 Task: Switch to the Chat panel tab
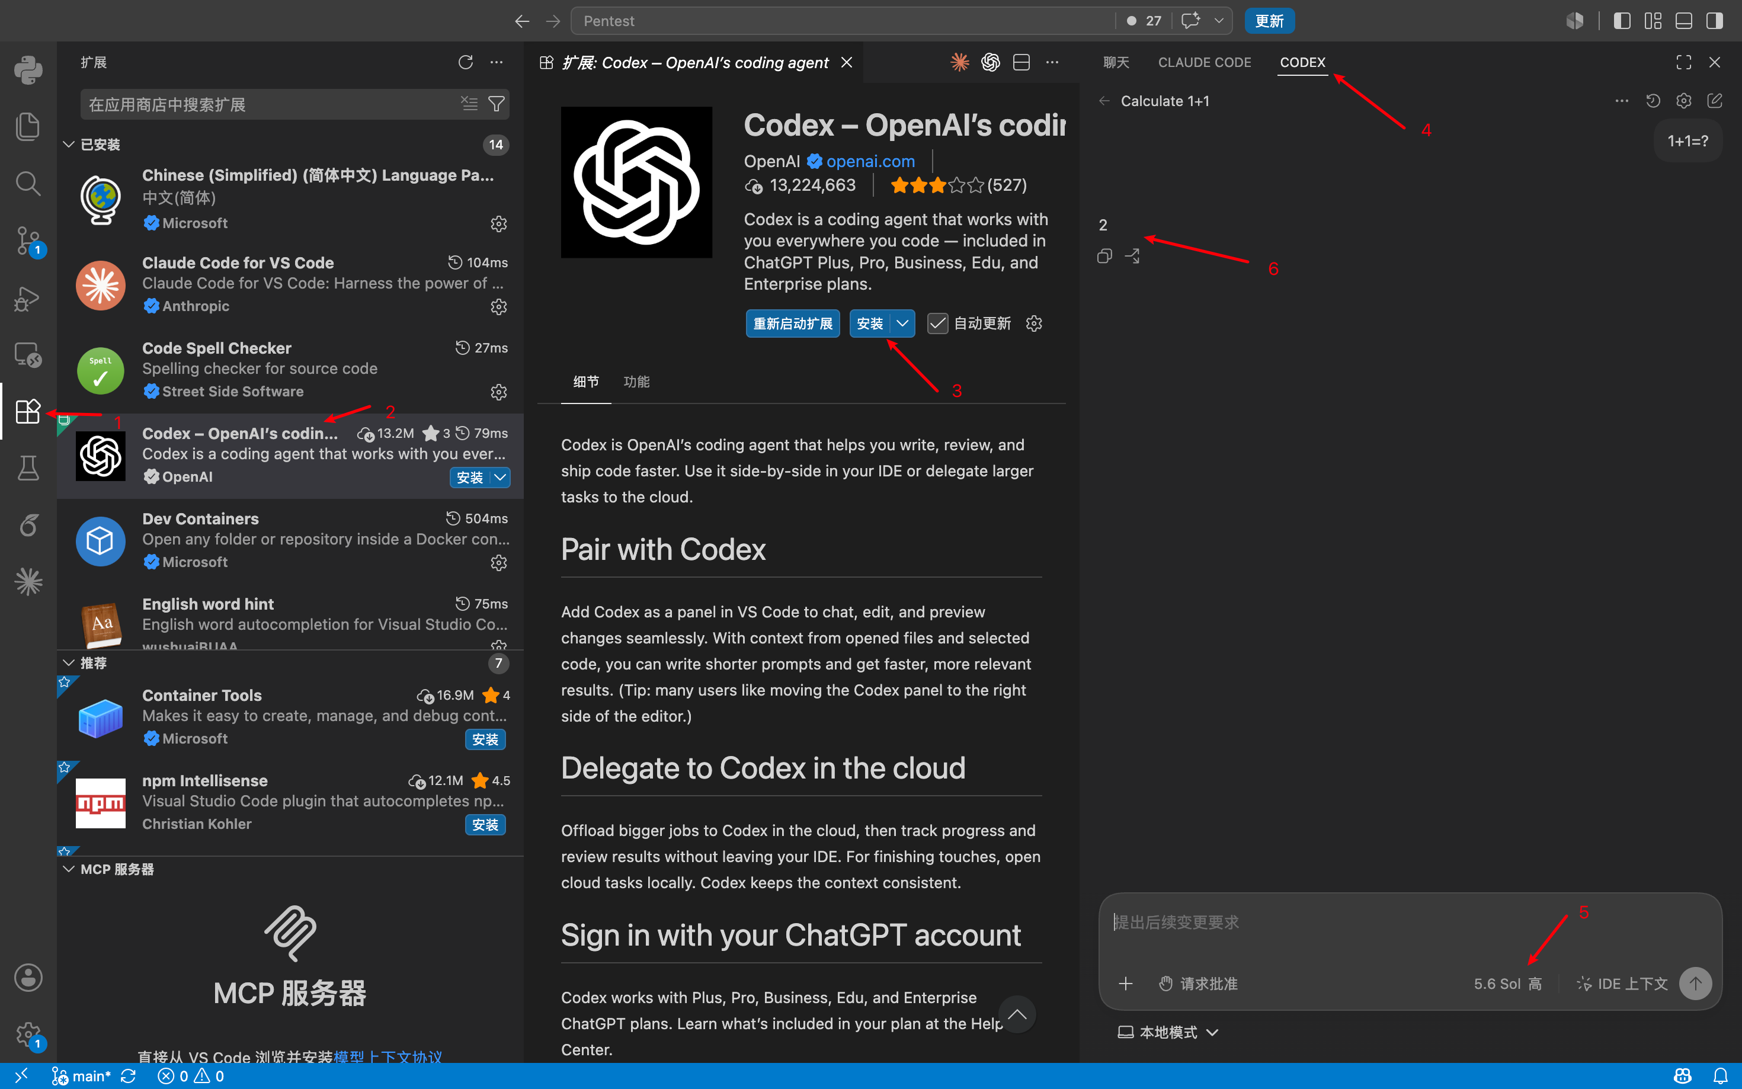tap(1116, 63)
